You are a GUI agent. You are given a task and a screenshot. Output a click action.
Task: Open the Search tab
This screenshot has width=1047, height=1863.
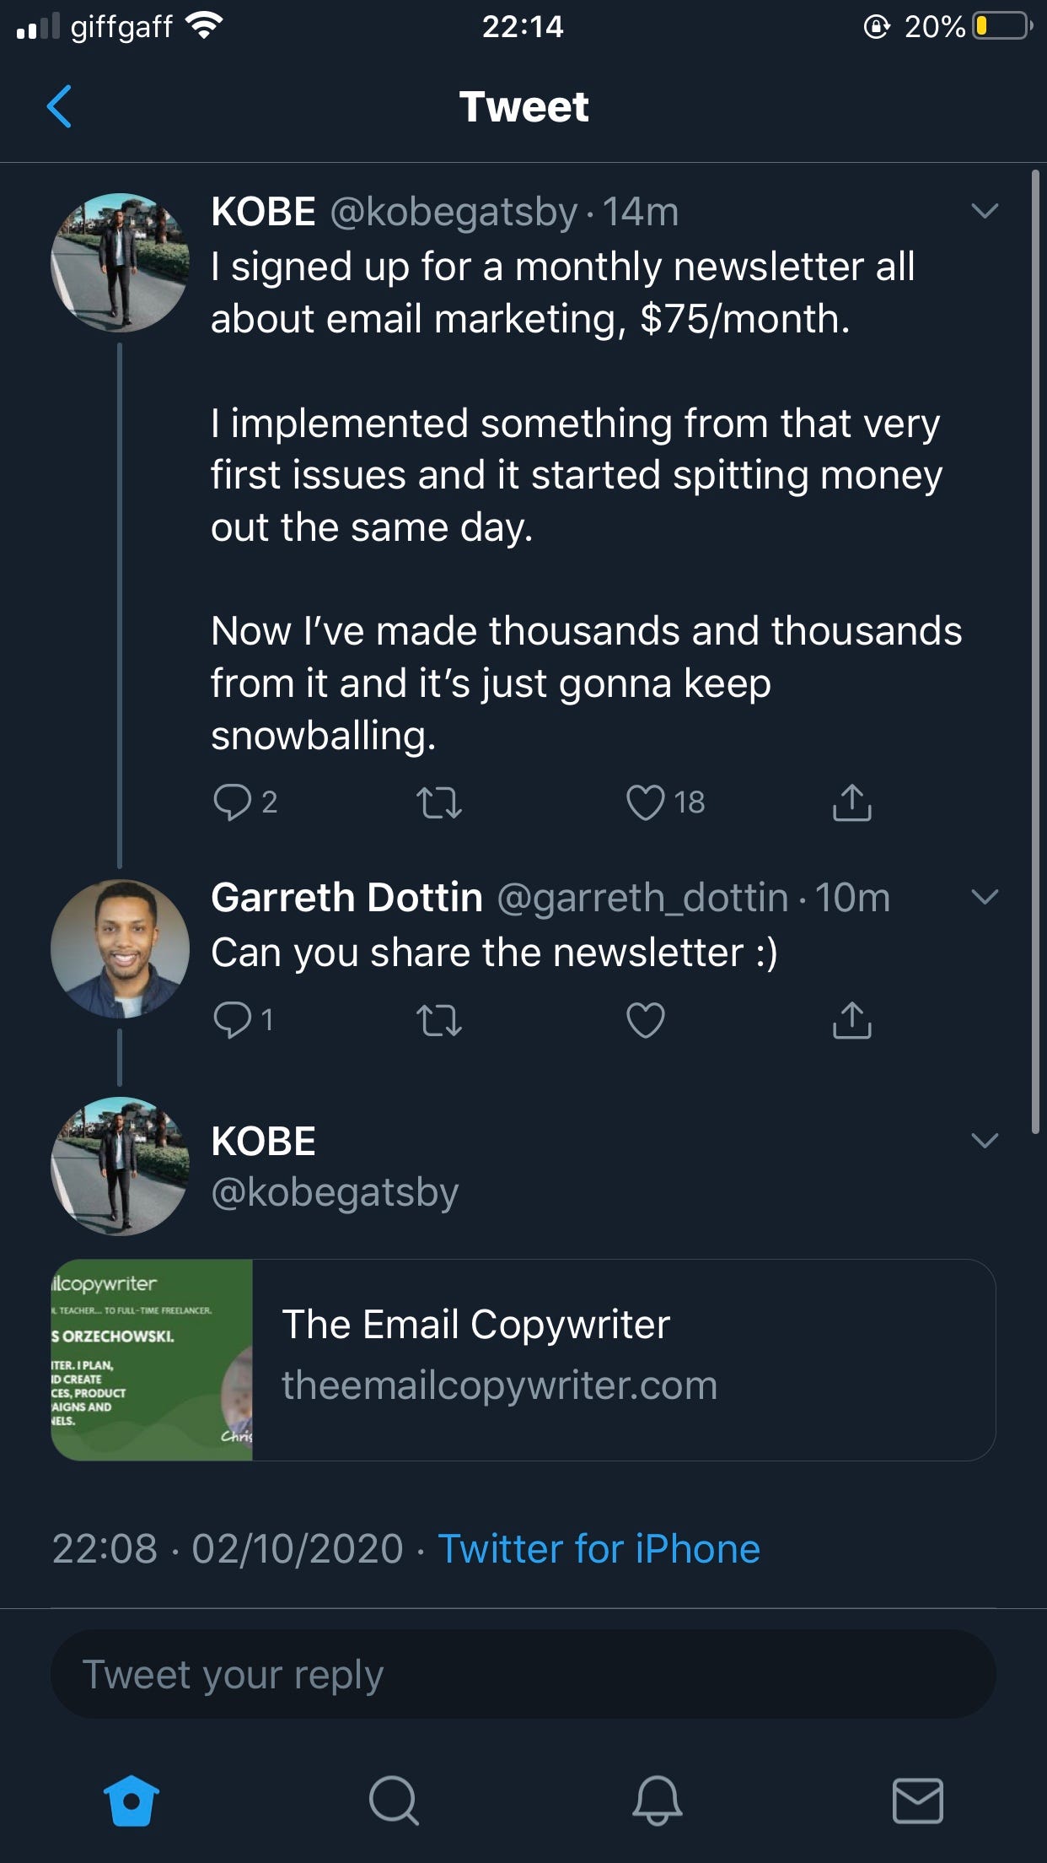coord(393,1801)
